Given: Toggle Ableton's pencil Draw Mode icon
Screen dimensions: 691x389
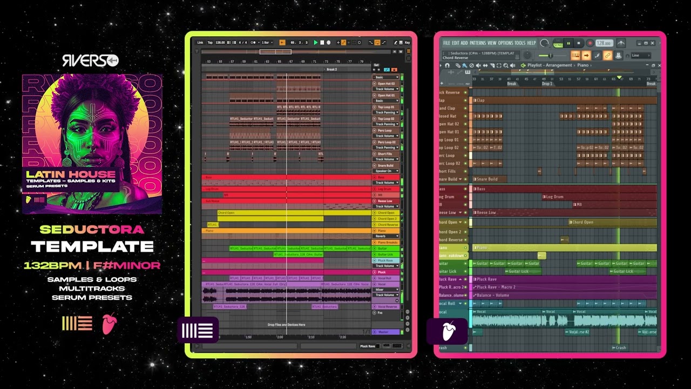Looking at the screenshot, I should (395, 42).
